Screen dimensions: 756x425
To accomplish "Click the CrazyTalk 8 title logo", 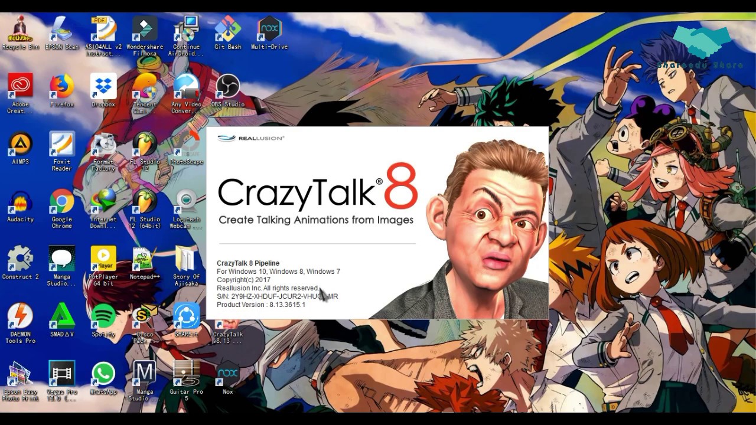I will [318, 188].
